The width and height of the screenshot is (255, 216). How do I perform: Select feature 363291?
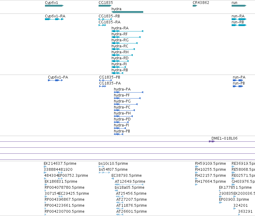239,215
